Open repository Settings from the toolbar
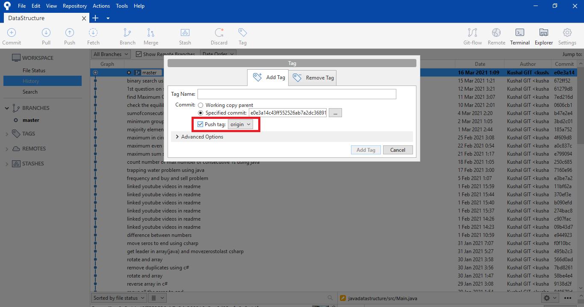Screen dimensions: 584x307 pyautogui.click(x=567, y=32)
